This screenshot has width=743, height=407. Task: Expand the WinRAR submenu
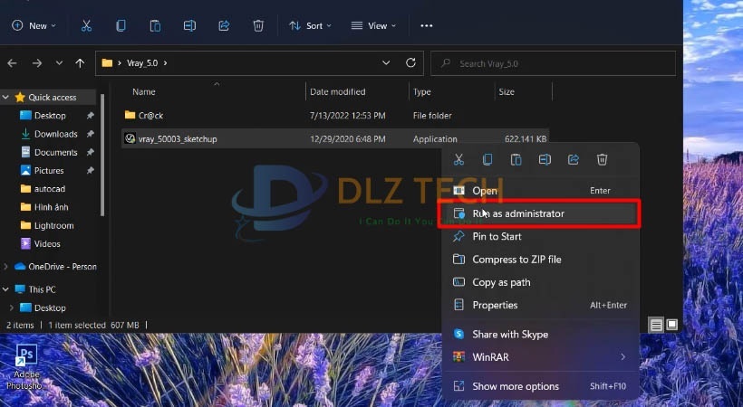point(623,357)
